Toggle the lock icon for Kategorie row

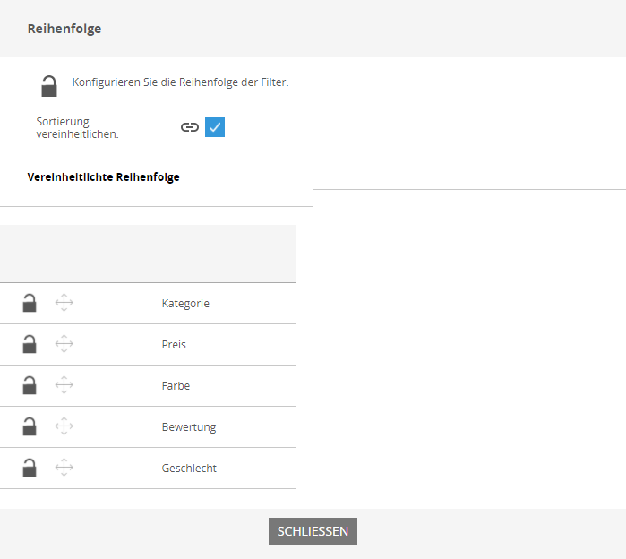[x=30, y=303]
